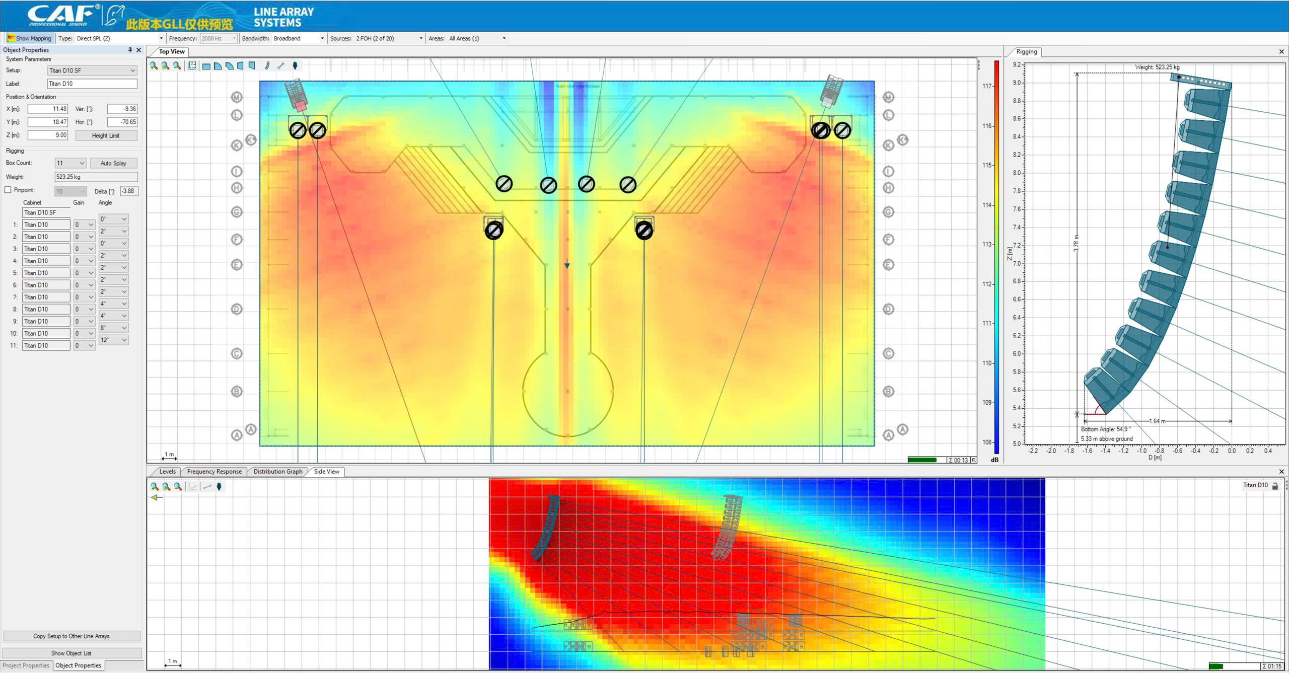Select the Rigging tab
This screenshot has width=1289, height=673.
[1026, 51]
